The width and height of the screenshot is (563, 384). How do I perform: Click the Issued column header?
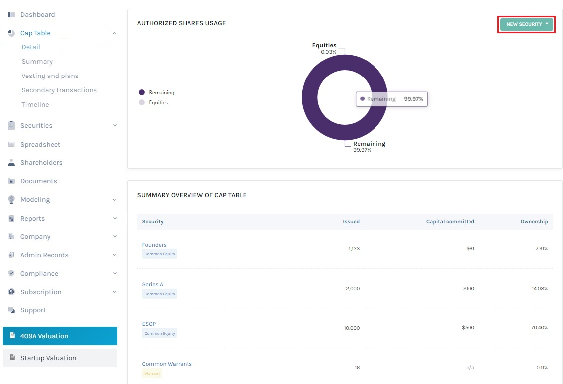[351, 221]
